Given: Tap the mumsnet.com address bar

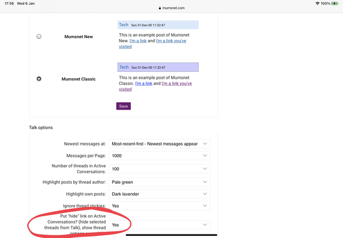Looking at the screenshot, I should [171, 8].
